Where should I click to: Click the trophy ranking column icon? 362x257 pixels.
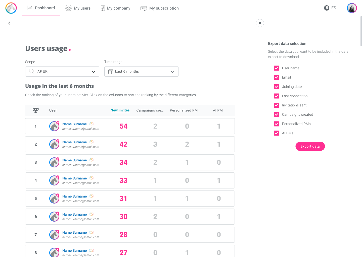coord(36,110)
